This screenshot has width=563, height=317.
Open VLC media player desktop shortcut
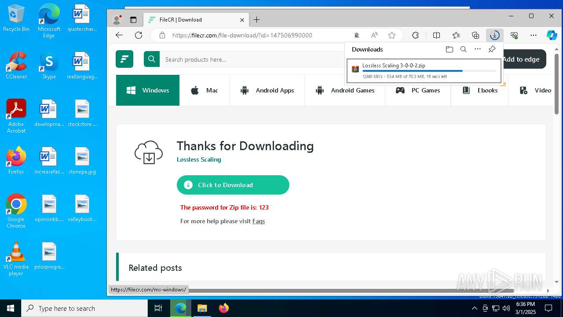pos(16,259)
